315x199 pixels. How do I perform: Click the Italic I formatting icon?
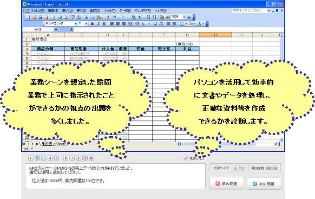tap(99, 24)
